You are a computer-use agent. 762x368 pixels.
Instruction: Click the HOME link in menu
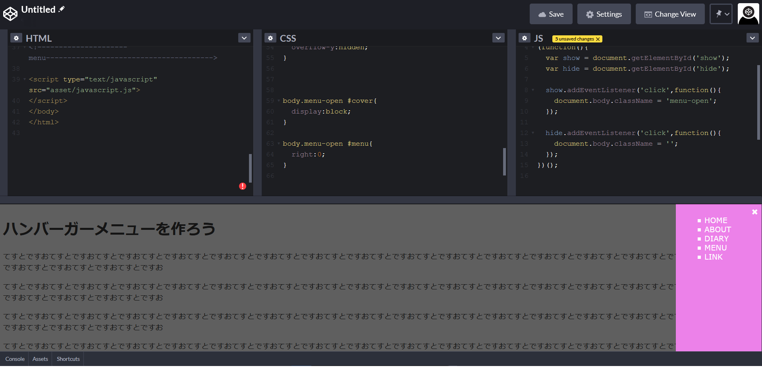click(716, 220)
